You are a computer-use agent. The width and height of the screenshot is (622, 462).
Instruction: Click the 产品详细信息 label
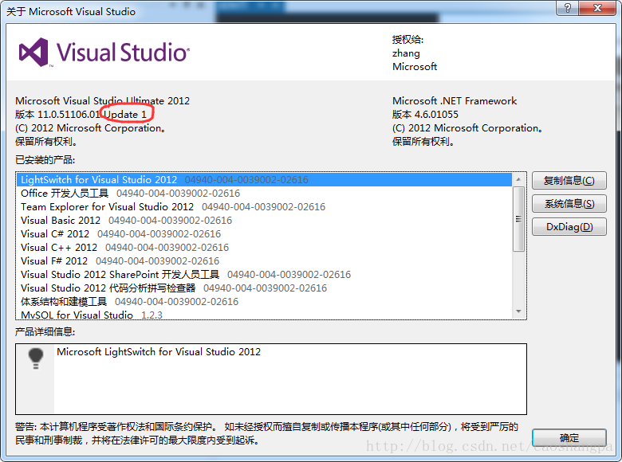[x=45, y=331]
